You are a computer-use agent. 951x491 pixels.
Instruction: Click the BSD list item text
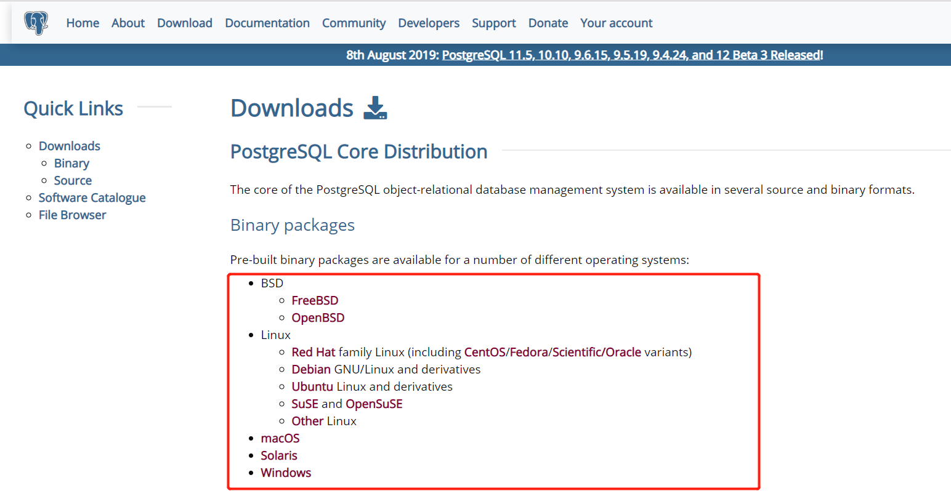tap(272, 283)
